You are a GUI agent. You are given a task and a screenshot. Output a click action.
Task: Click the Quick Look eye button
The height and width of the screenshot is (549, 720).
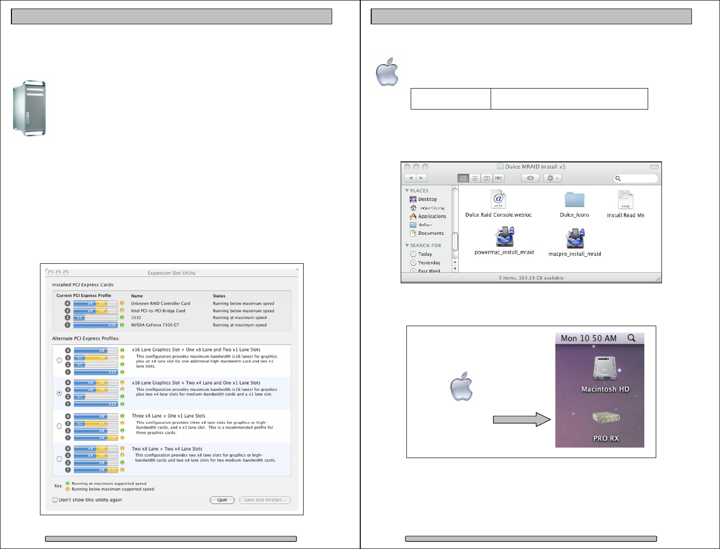(x=530, y=178)
